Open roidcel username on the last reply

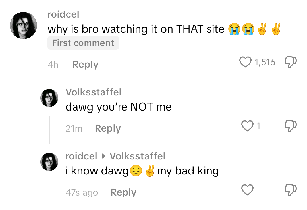(x=81, y=156)
